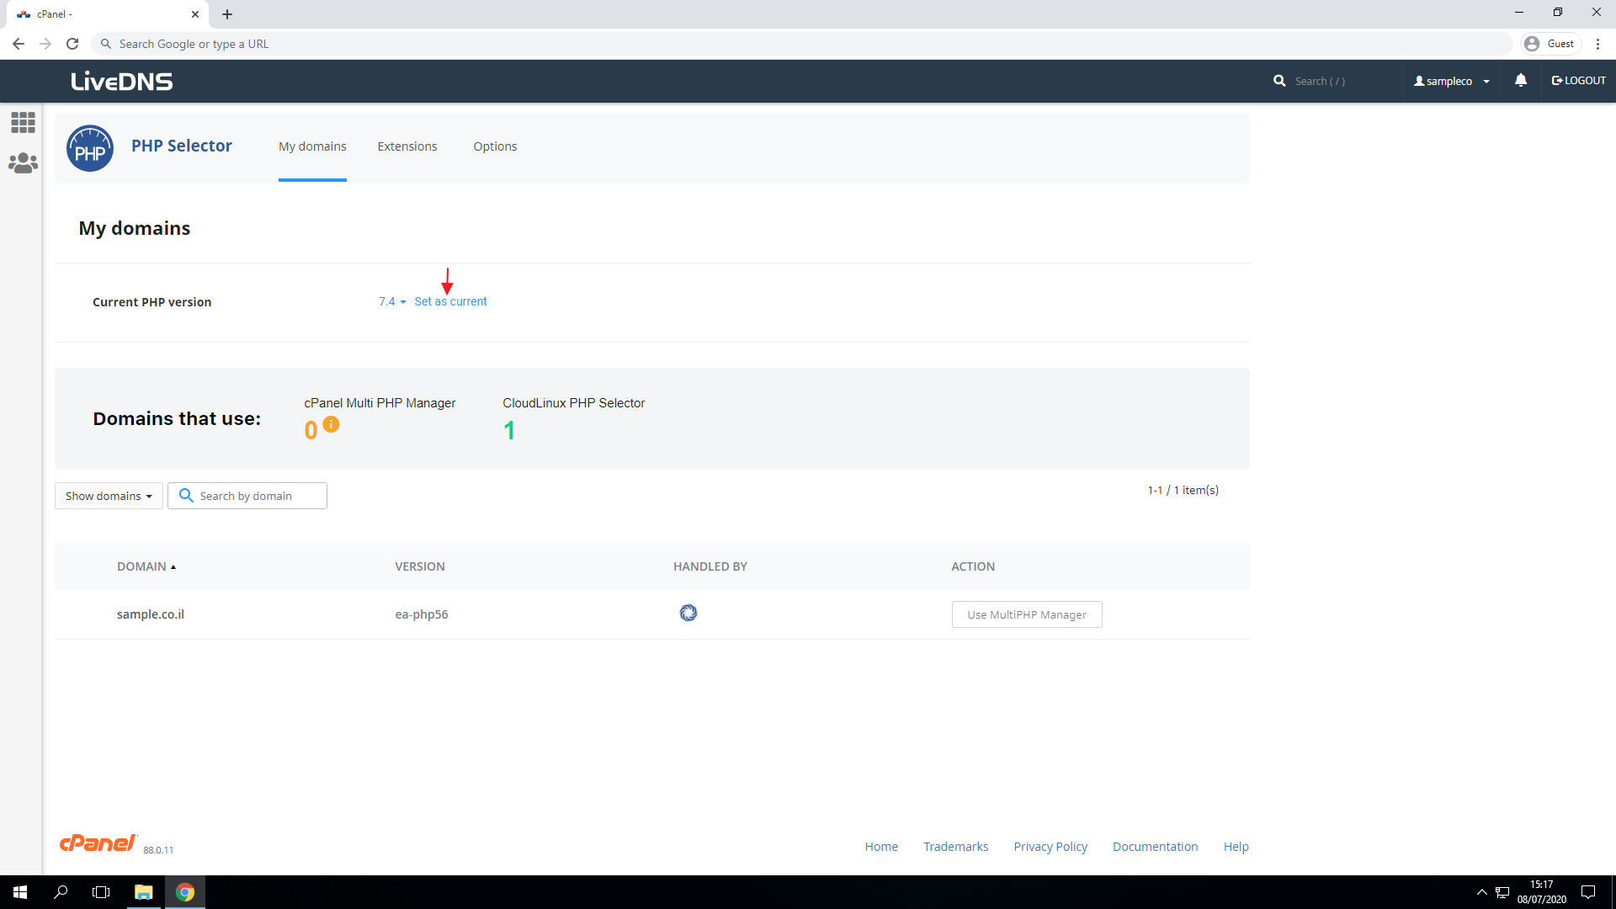This screenshot has width=1616, height=909.
Task: Open the Chrome menu three dots
Action: pos(1597,44)
